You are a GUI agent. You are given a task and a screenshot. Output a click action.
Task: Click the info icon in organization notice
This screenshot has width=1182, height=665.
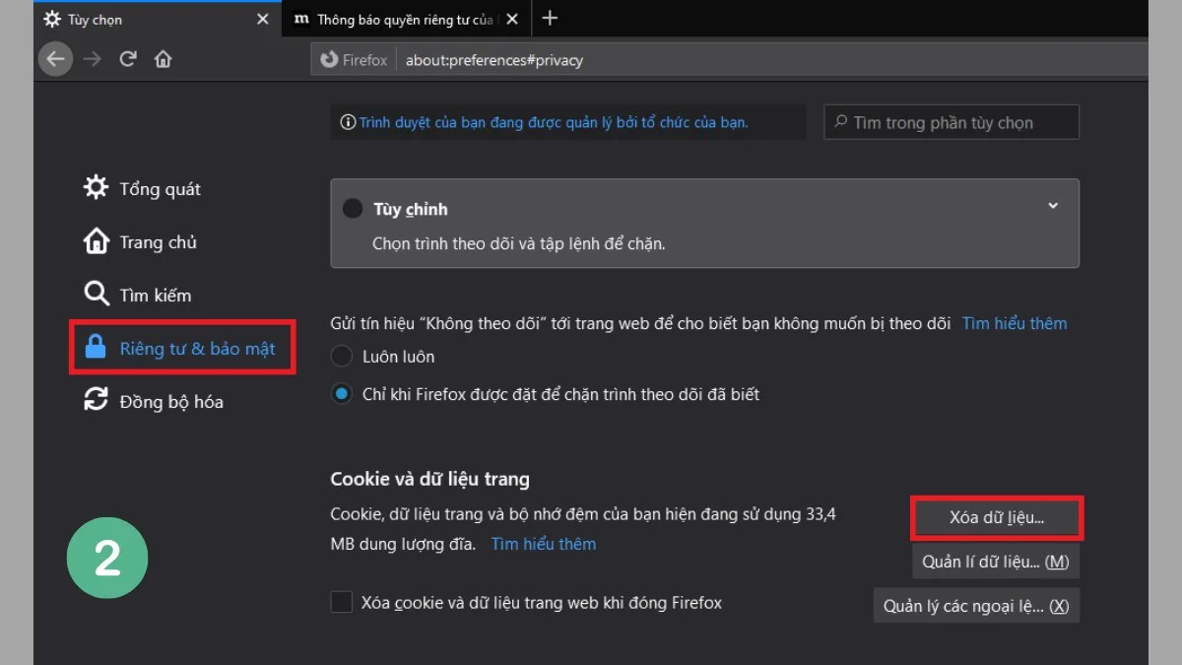347,122
